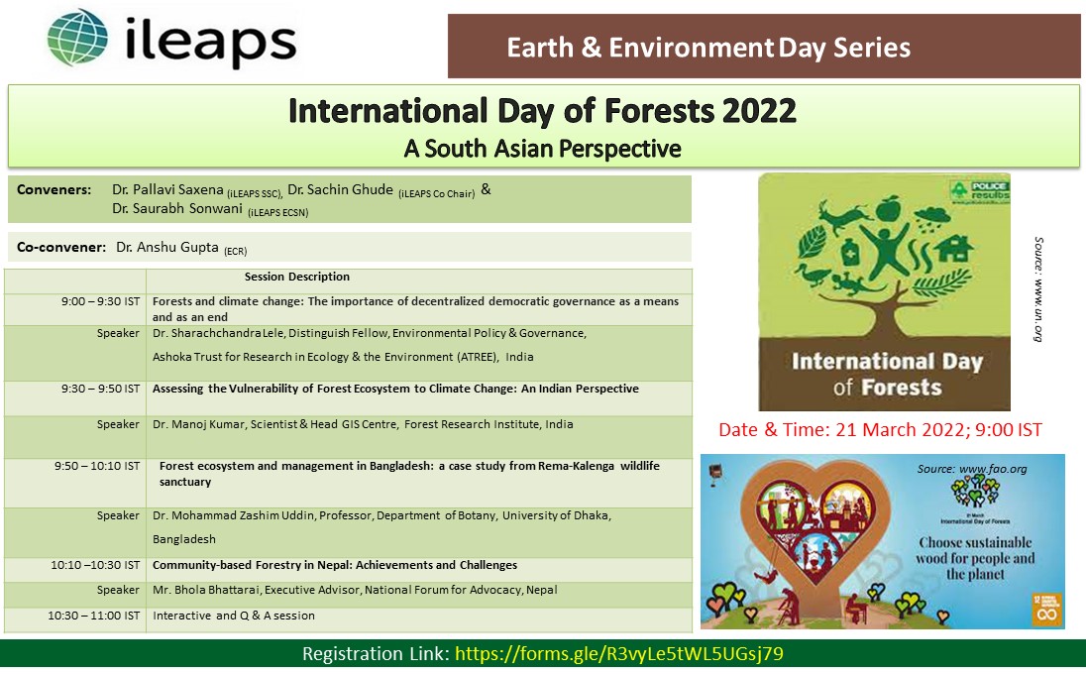Select 'A South Asian Perspective' subtitle

pos(543,149)
